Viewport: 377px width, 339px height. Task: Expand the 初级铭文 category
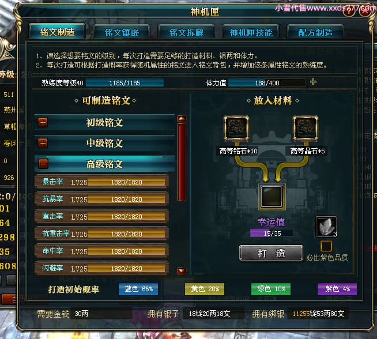coord(43,122)
